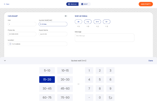Collapse the quoted wait picker with chevron
157x104 pixels.
tap(5, 60)
